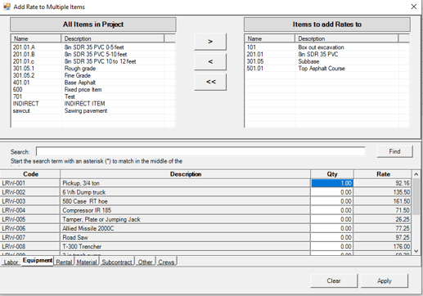Viewport: 423px width, 296px height.
Task: Close the Add Rate to Multiple Items dialog
Action: pos(413,7)
